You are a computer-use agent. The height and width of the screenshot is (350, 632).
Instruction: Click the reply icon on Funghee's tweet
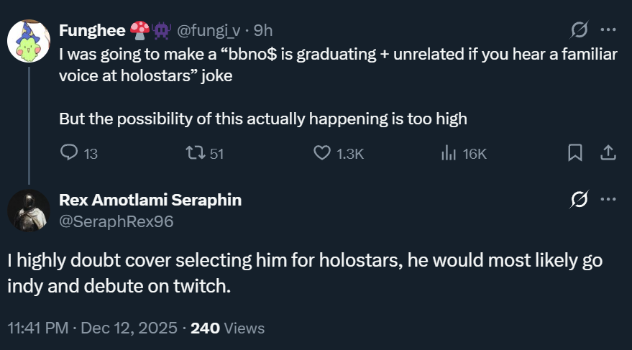pos(69,153)
